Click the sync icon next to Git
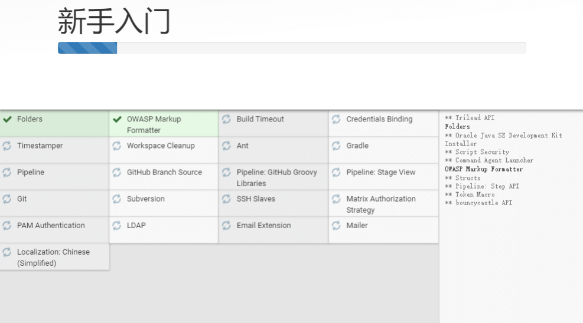This screenshot has height=323, width=583. coord(7,199)
